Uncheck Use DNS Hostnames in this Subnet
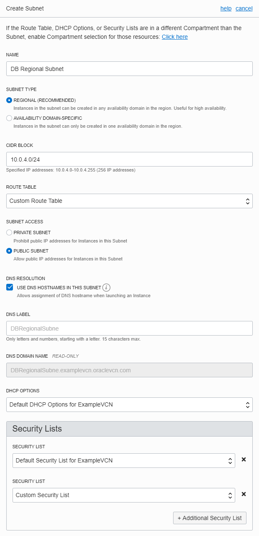259x538 pixels. click(x=10, y=287)
